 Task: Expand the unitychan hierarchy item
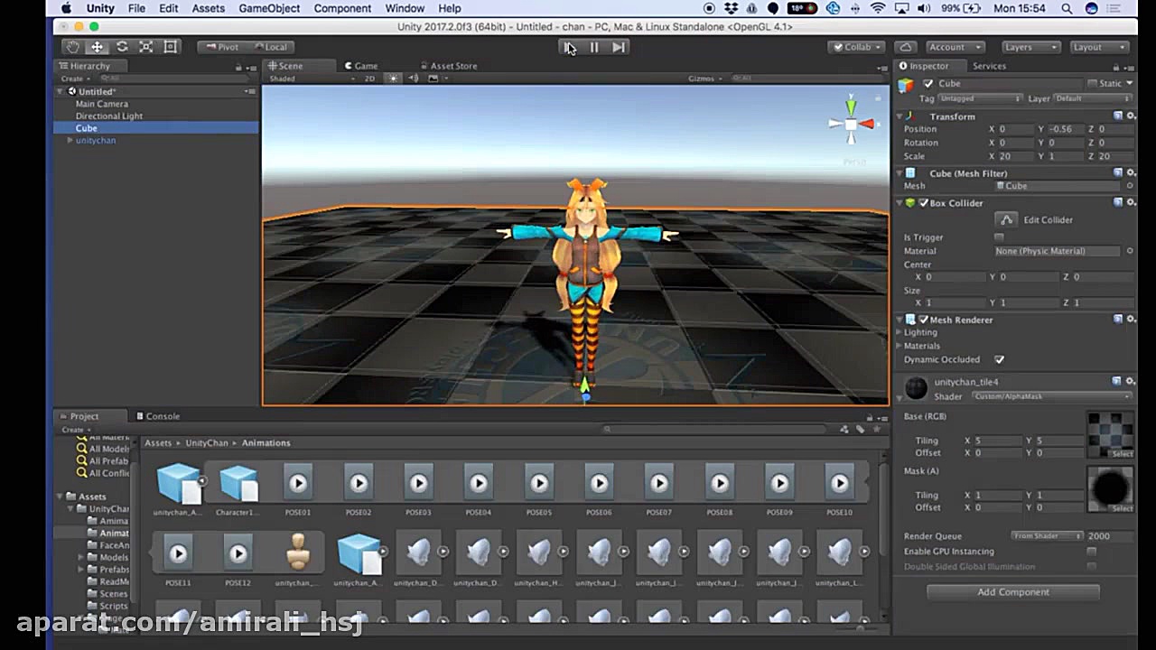coord(70,141)
